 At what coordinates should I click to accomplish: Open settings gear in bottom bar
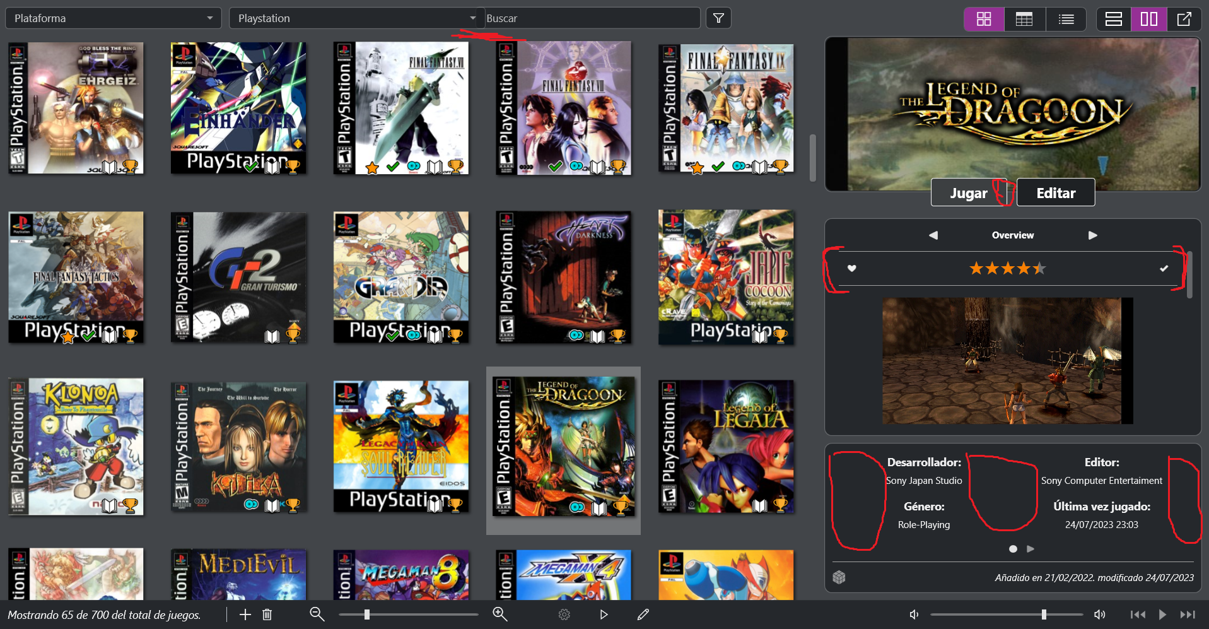pos(564,614)
